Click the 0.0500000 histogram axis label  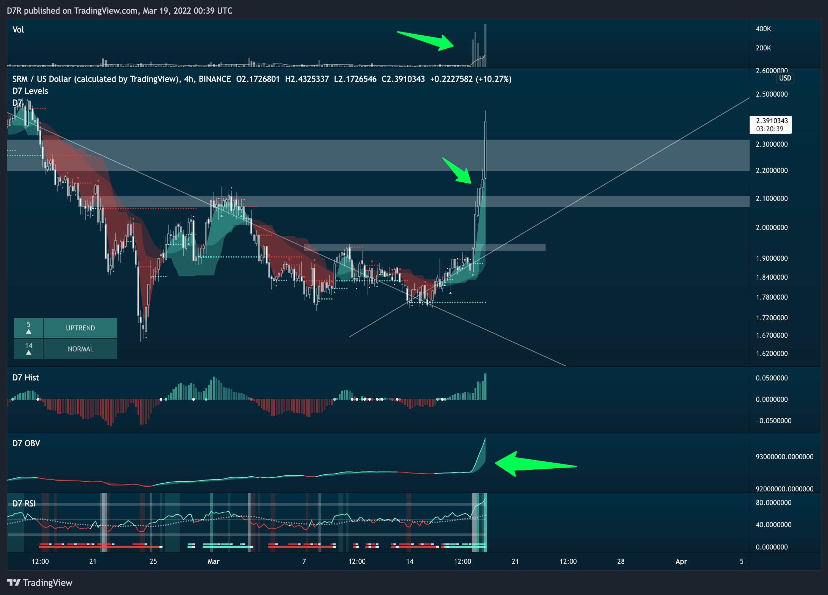tap(771, 378)
